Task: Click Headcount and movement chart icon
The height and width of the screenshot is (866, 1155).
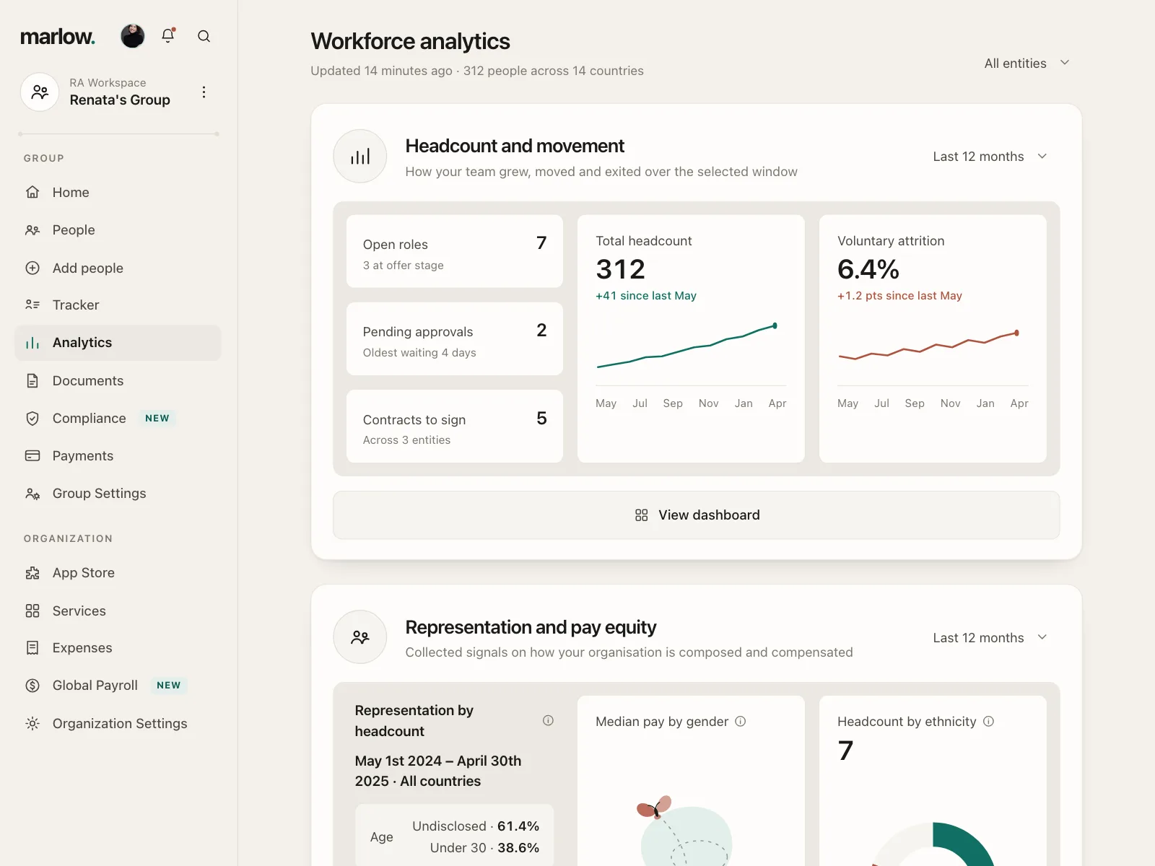Action: pyautogui.click(x=360, y=156)
